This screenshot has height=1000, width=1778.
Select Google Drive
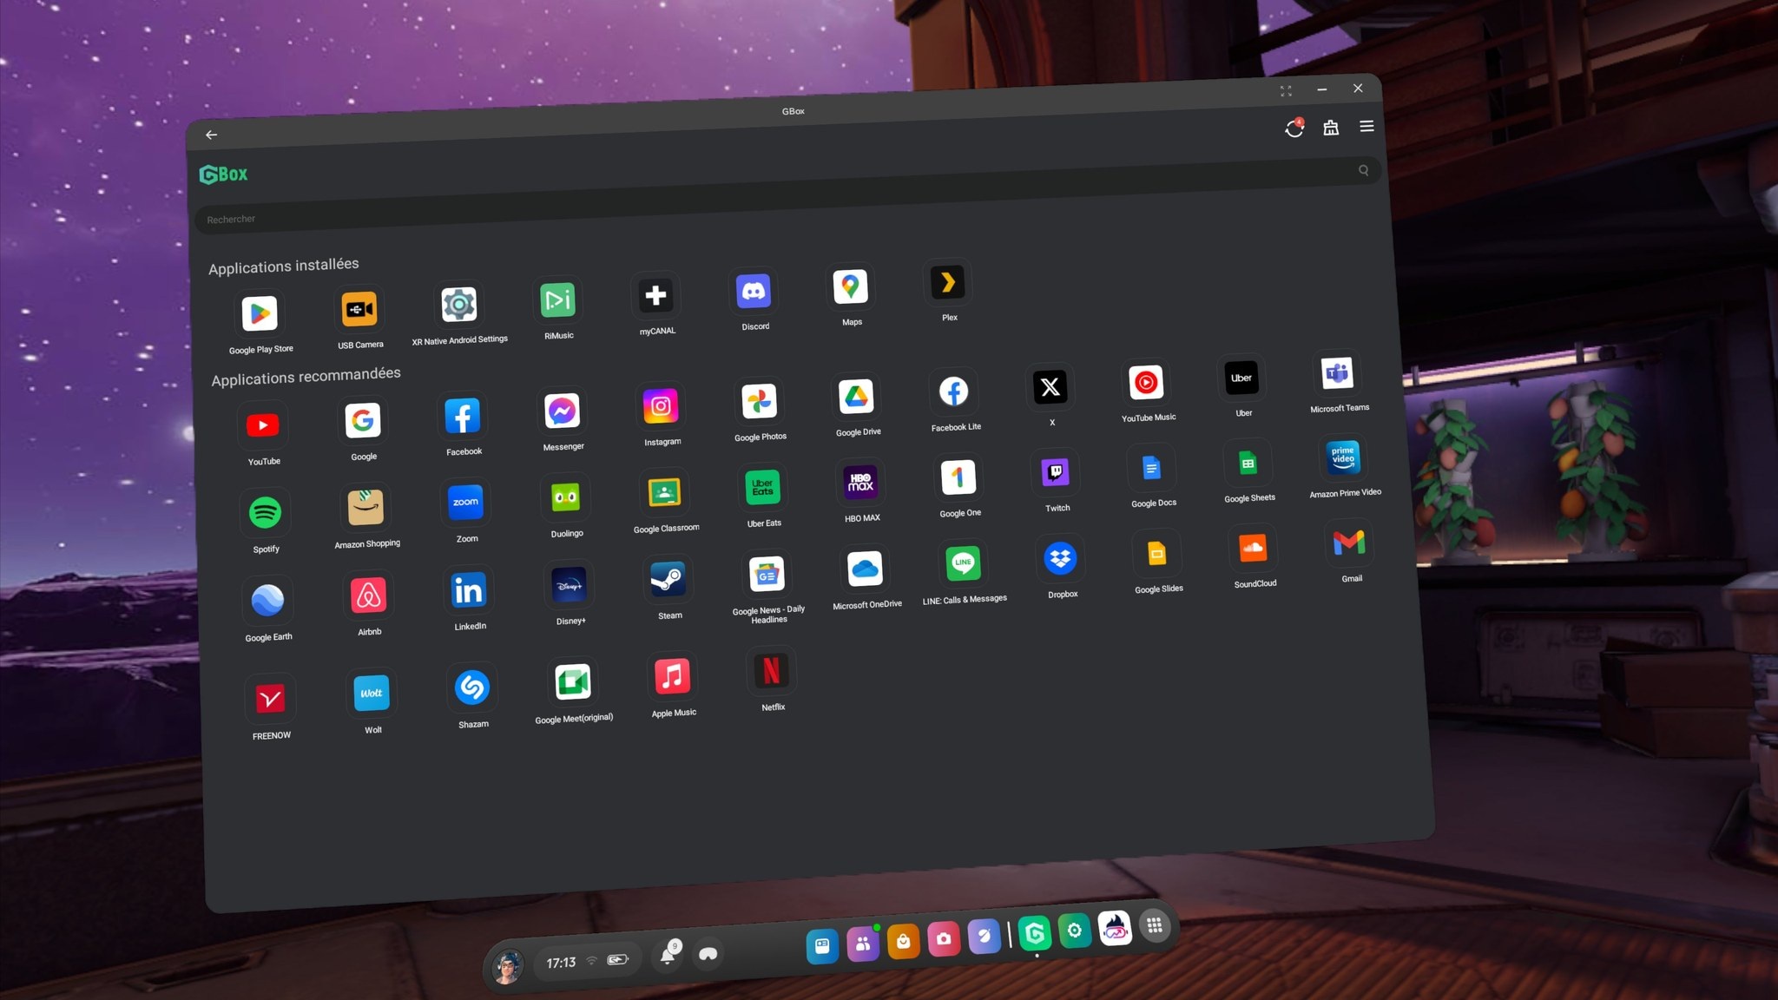tap(856, 397)
